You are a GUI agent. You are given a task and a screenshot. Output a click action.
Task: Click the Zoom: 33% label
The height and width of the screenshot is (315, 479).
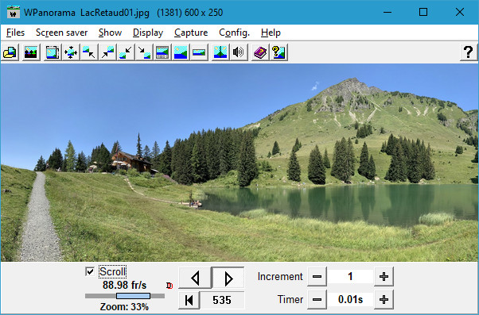click(x=124, y=306)
